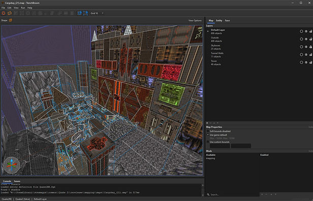Click the orange cube Shape icon
Image resolution: width=313 pixels, height=201 pixels.
tap(11, 20)
